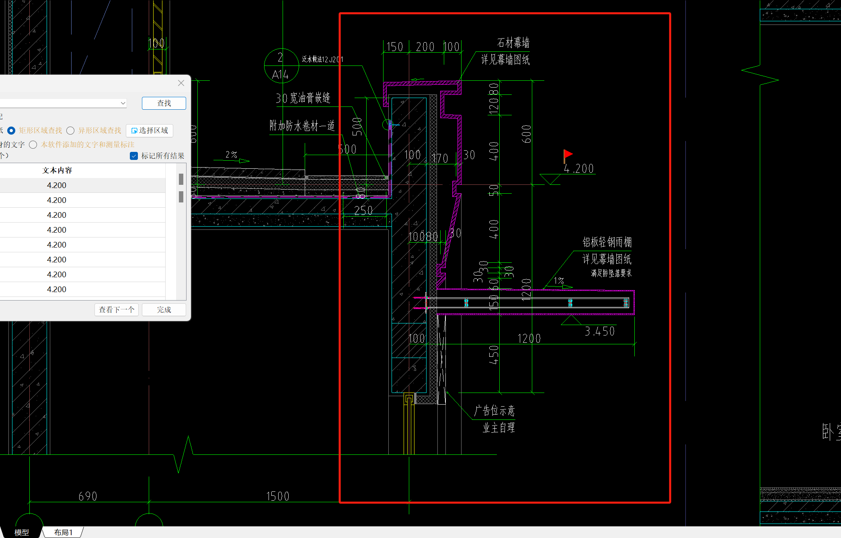Click the 业主自理 annotation text
The image size is (841, 538).
coord(498,428)
